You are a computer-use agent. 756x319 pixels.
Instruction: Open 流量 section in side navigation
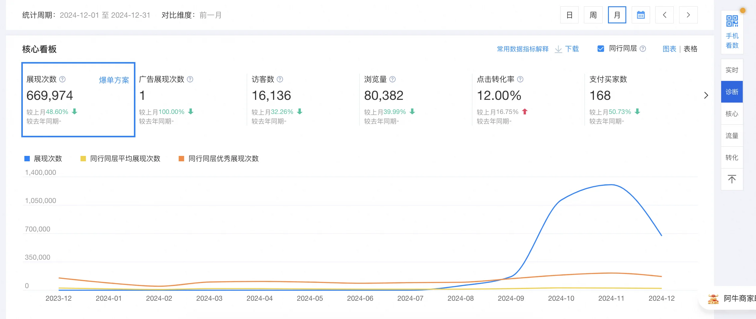click(732, 136)
